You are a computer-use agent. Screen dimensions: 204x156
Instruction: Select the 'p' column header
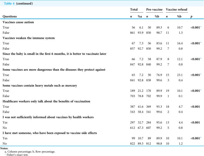[x=191, y=17]
